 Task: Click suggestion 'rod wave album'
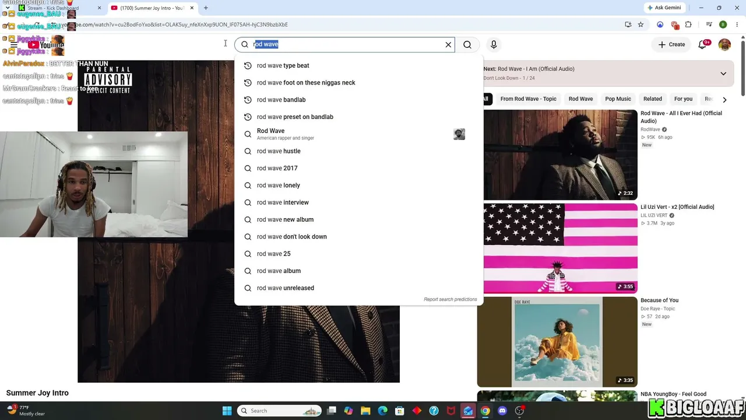358,271
